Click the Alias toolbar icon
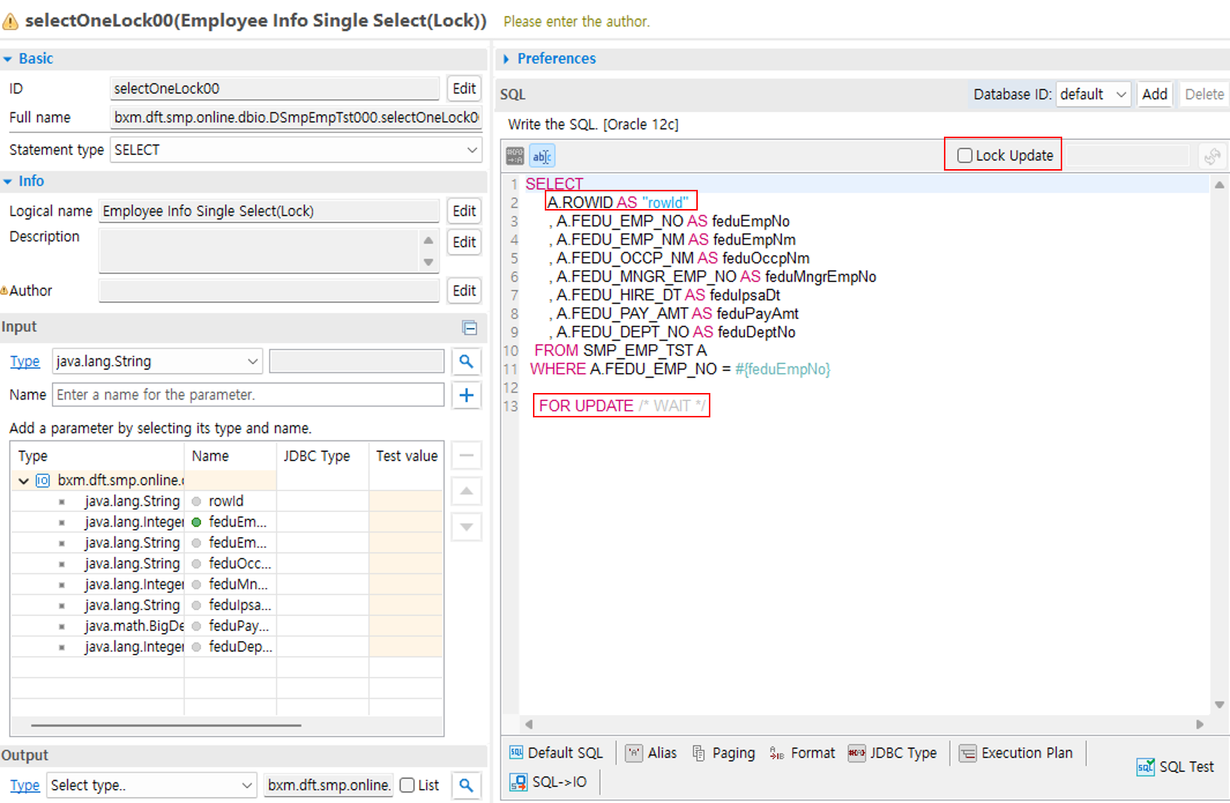 pos(633,753)
